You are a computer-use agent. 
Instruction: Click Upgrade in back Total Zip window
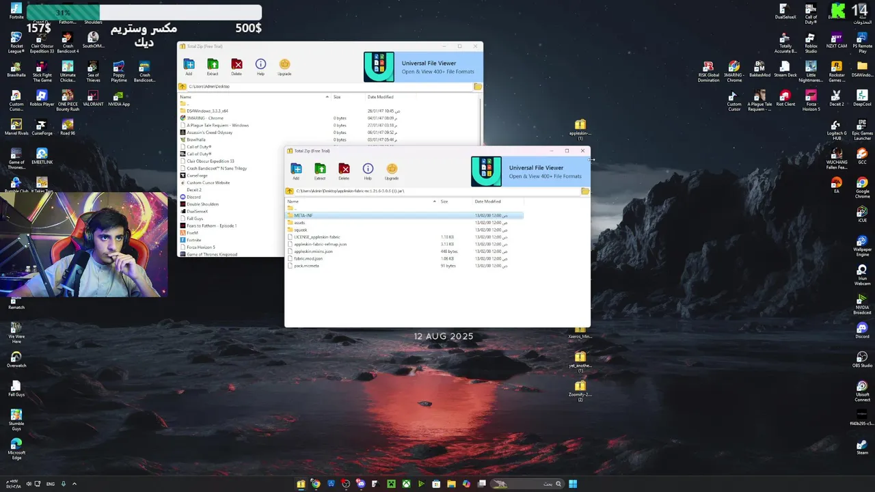click(284, 66)
